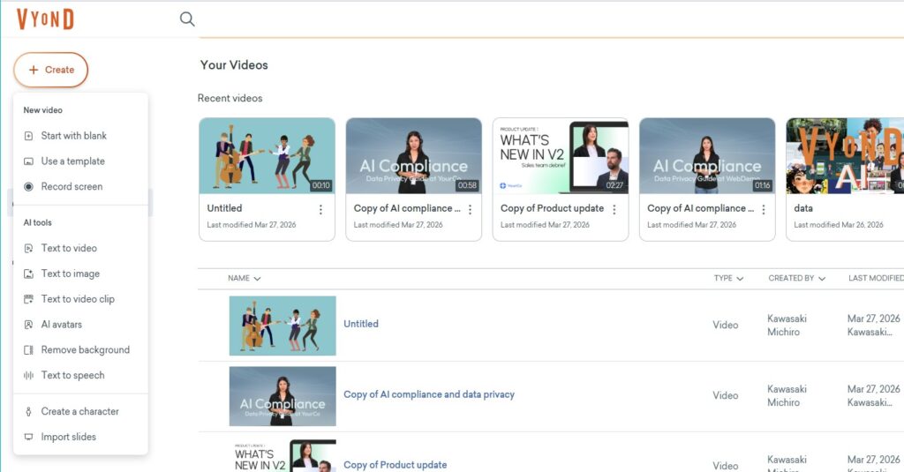Expand the Type column filter
The image size is (904, 472).
click(728, 279)
